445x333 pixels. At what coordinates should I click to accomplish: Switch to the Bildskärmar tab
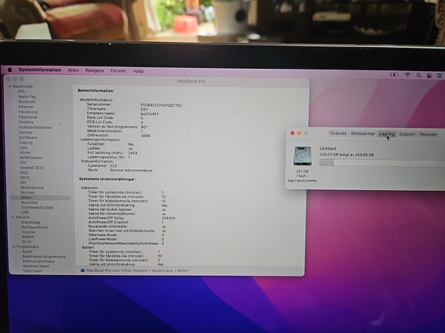[x=363, y=134]
